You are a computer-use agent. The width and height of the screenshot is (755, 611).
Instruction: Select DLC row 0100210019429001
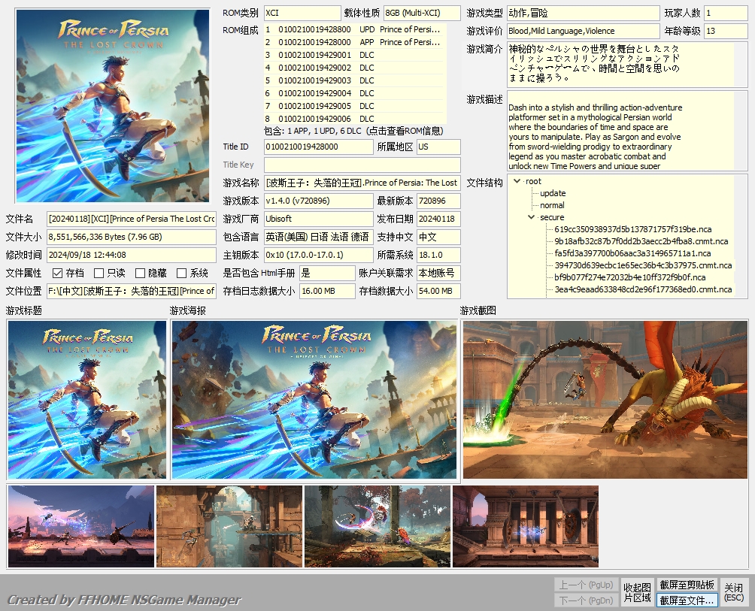[x=354, y=55]
